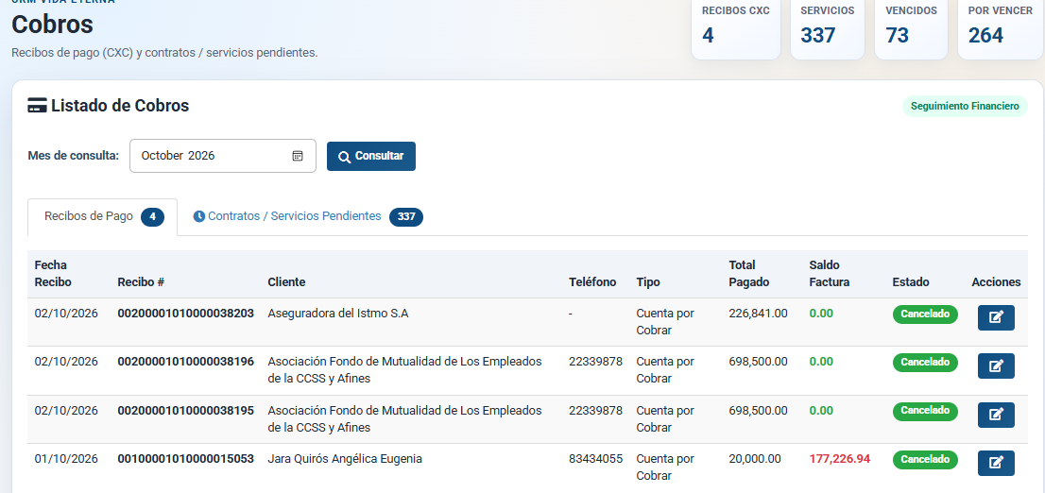The image size is (1045, 493).
Task: Click the POR VENCER 264 summary card
Action: tap(1001, 28)
